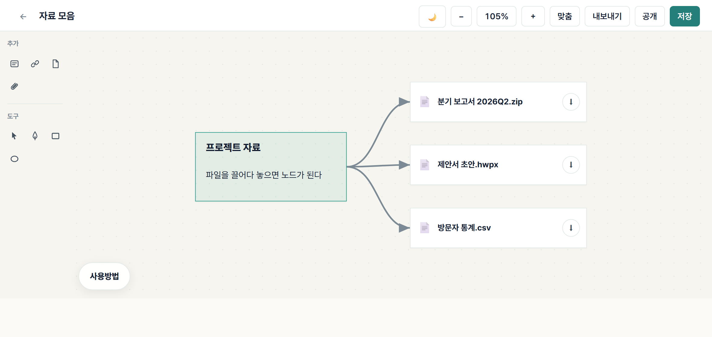Toggle dark mode with the moon button
The height and width of the screenshot is (337, 712).
(x=432, y=17)
